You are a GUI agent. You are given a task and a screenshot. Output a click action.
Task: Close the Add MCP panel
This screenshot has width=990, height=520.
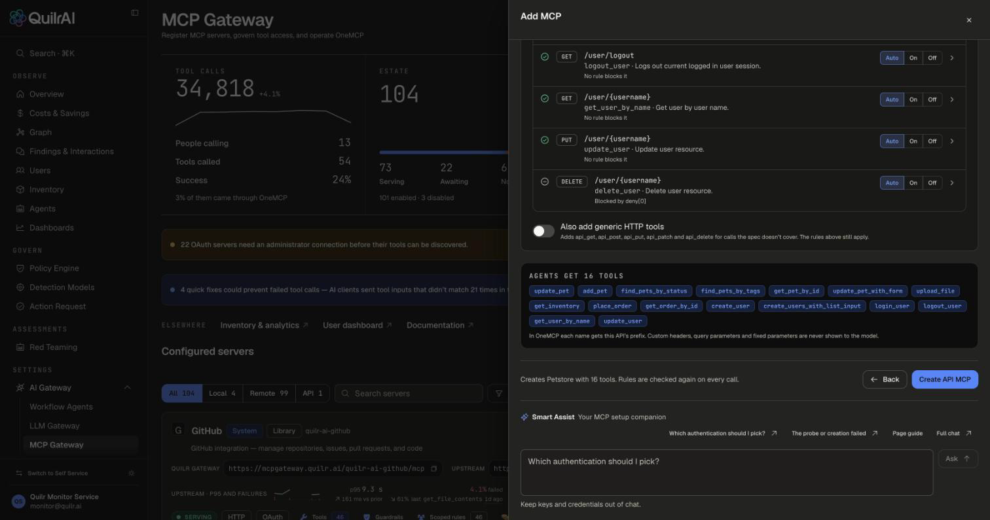pyautogui.click(x=969, y=20)
